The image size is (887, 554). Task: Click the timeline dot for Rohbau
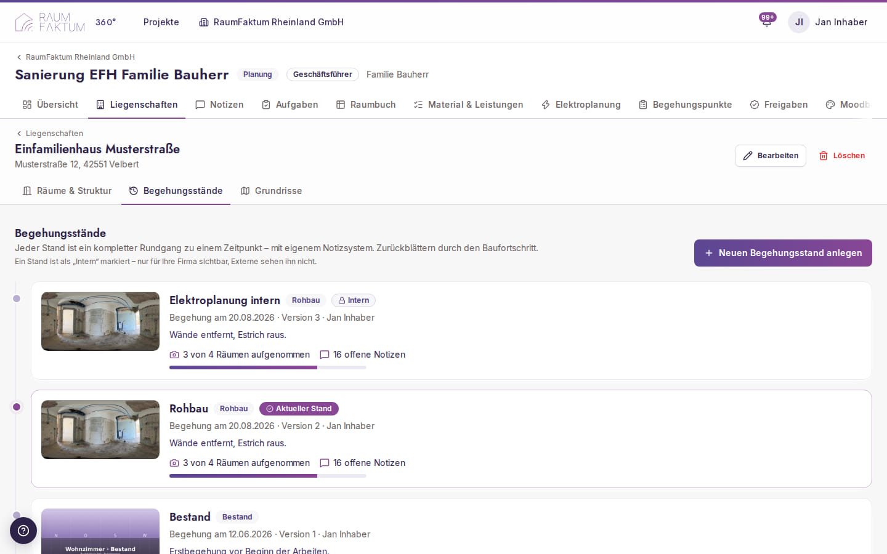coord(17,407)
